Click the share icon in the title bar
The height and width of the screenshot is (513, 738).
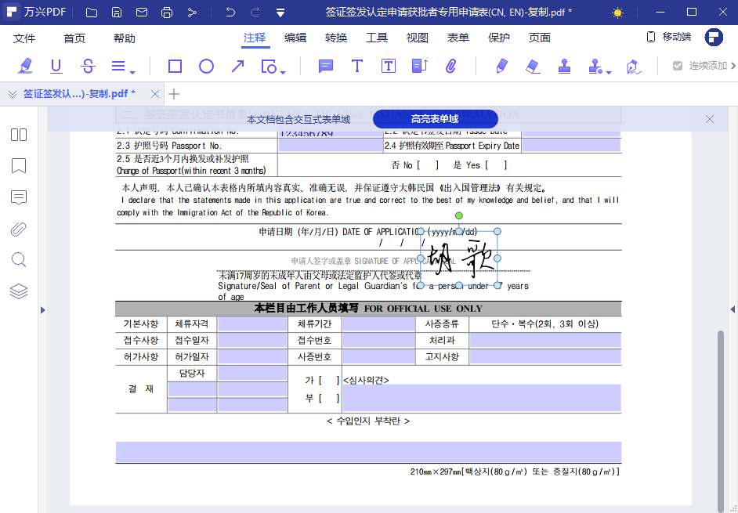point(192,13)
